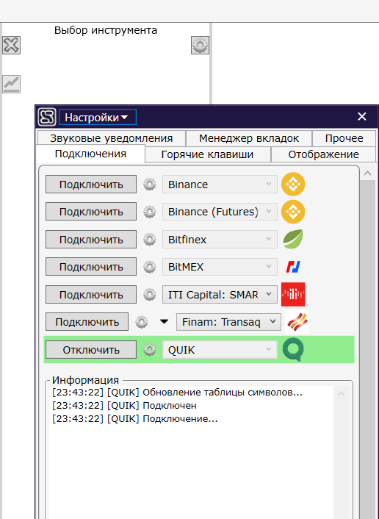This screenshot has width=379, height=519.
Task: Click Подключить for BitMEX
Action: click(x=91, y=267)
